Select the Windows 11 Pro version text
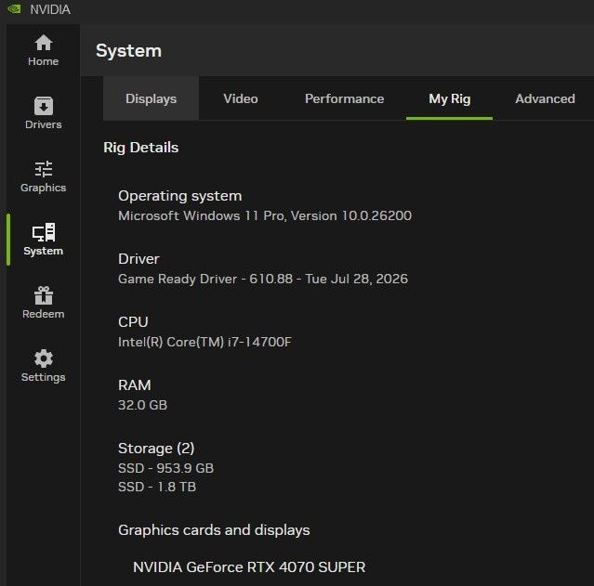Screen dimensions: 594x586 click(x=265, y=215)
